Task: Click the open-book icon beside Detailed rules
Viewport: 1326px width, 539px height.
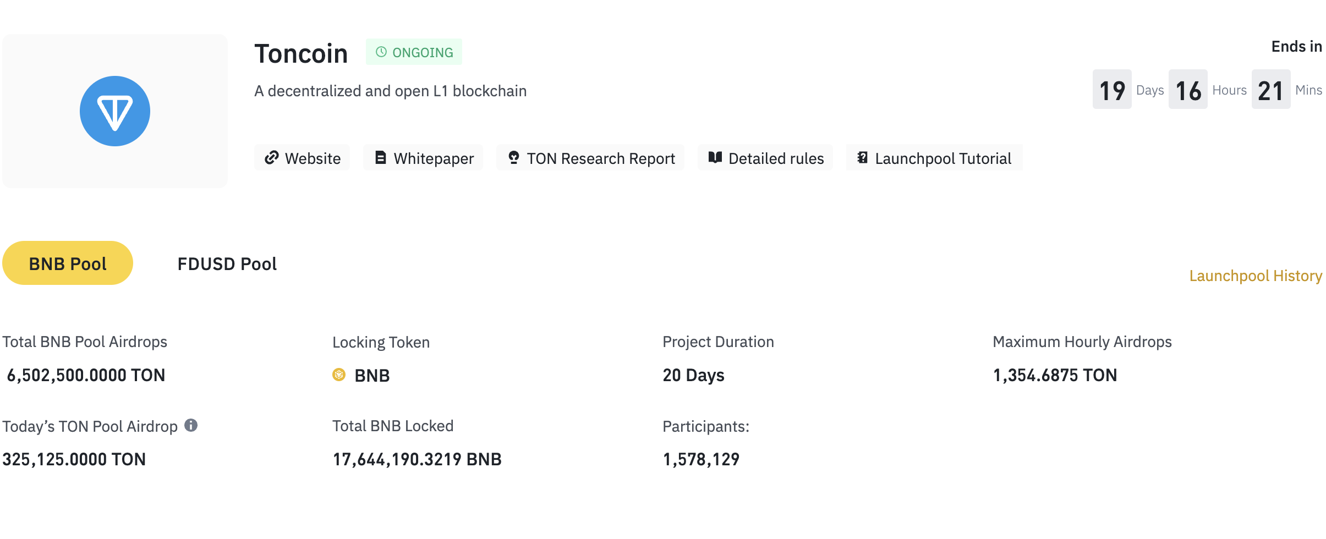Action: pos(715,158)
